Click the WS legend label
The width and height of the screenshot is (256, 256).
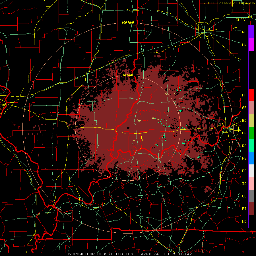[x=244, y=158]
